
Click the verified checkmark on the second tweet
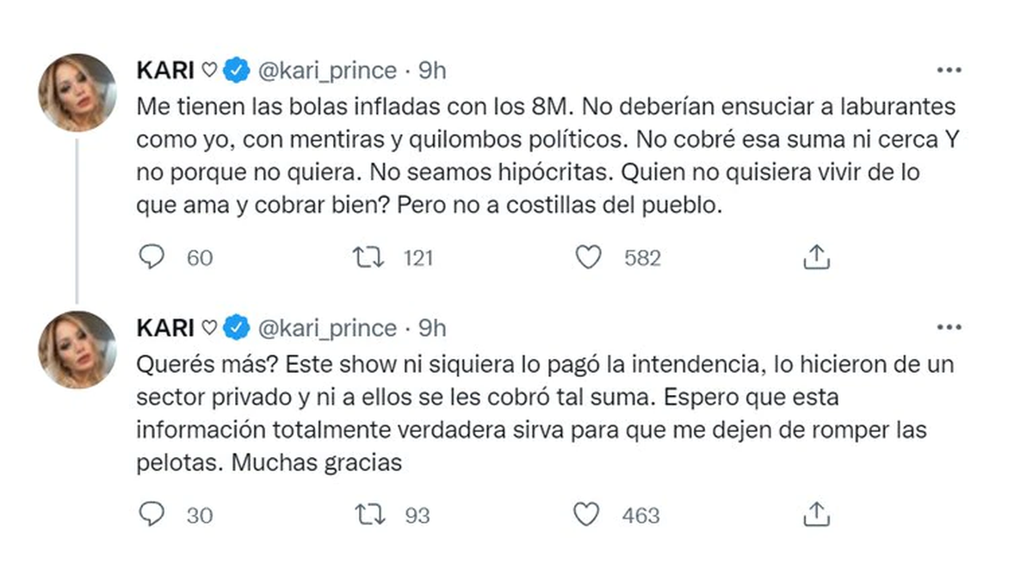pyautogui.click(x=234, y=328)
